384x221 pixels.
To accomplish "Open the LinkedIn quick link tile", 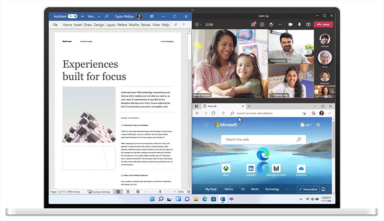I will [x=251, y=169].
